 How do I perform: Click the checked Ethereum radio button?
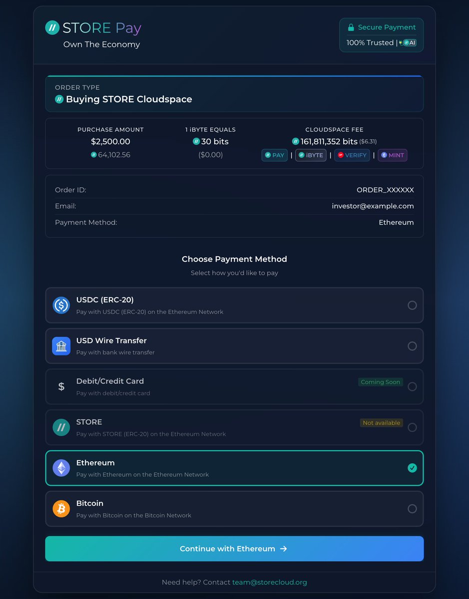(x=412, y=468)
